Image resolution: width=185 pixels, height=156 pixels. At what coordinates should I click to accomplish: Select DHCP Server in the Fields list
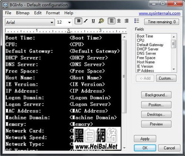tap(148, 49)
